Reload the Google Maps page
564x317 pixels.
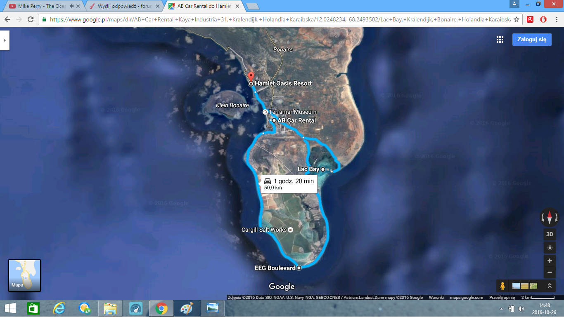point(31,19)
